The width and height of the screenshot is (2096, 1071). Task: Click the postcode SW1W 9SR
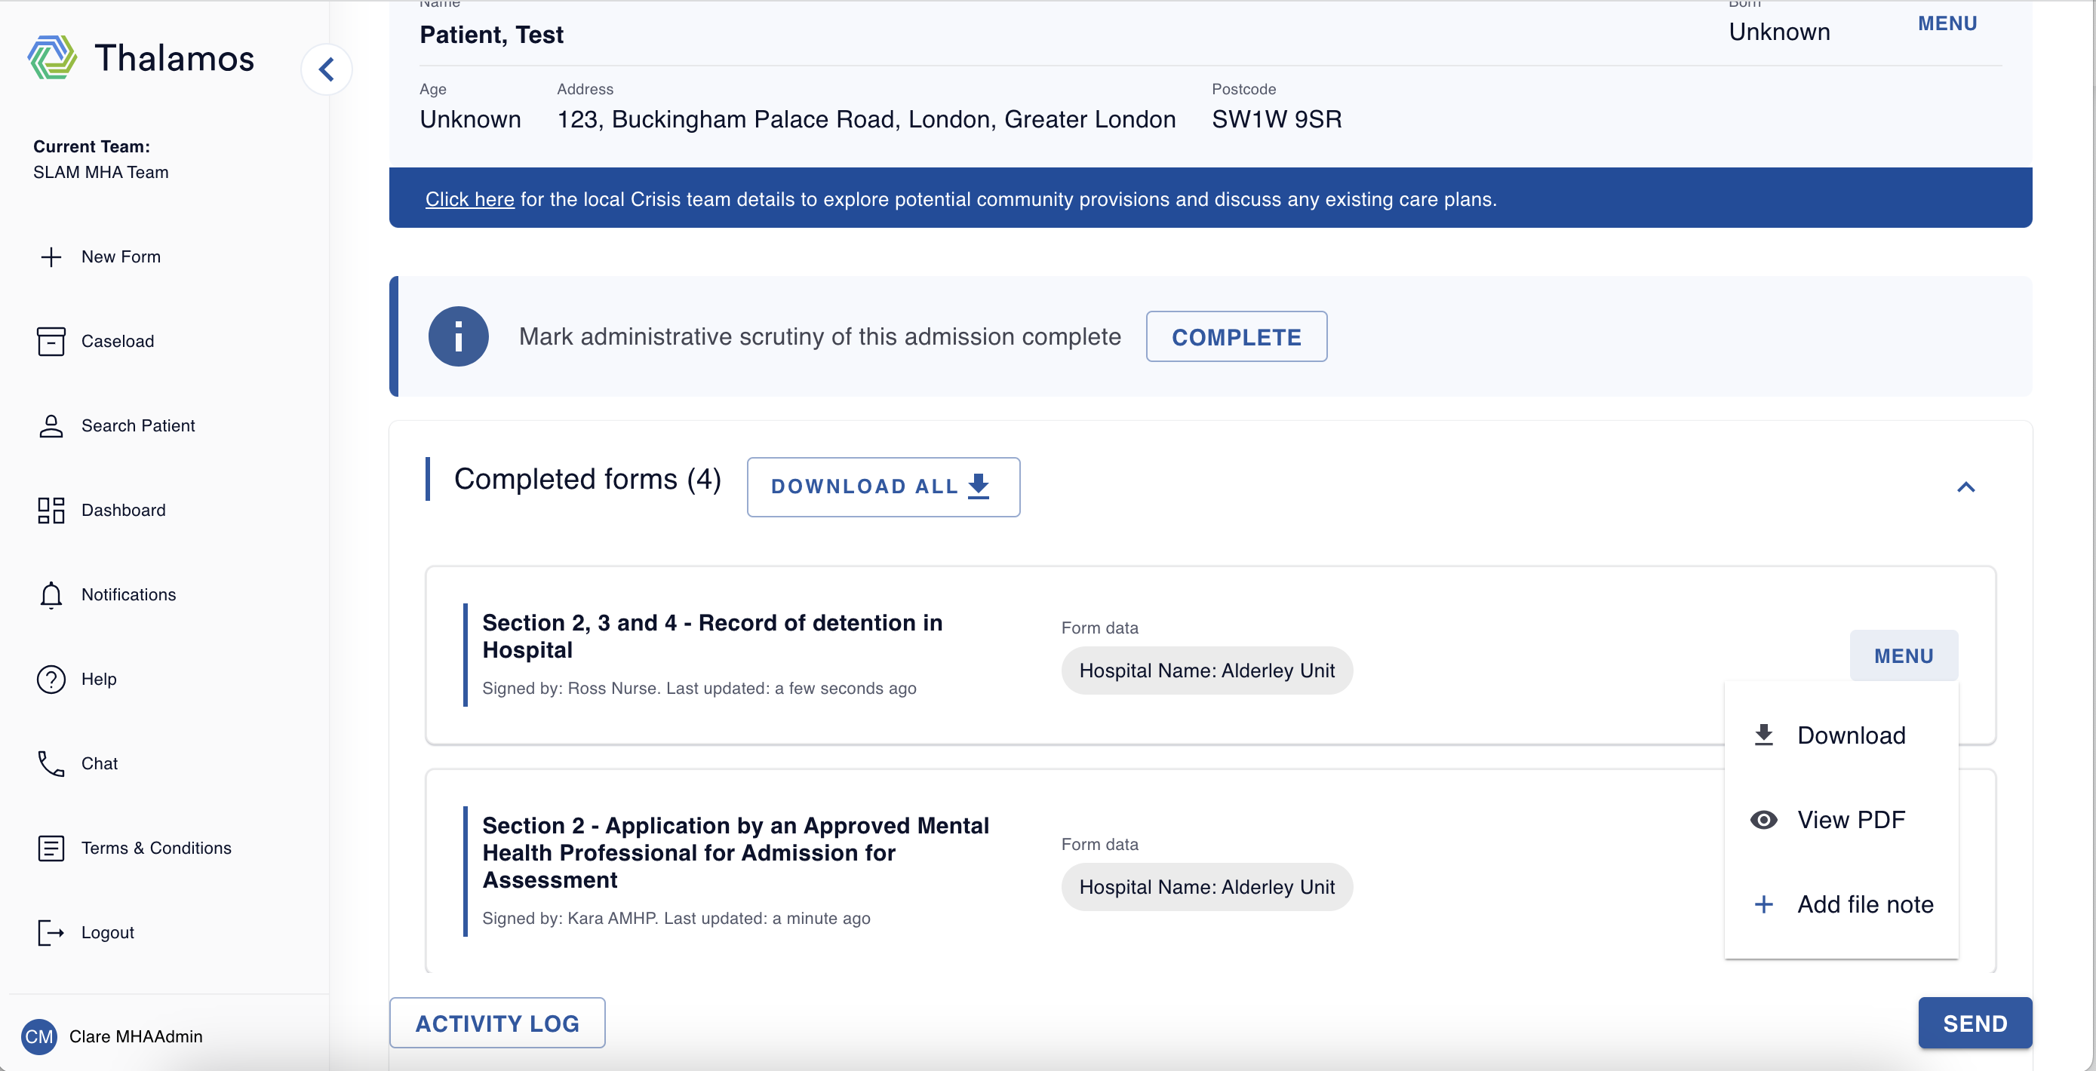pyautogui.click(x=1277, y=119)
